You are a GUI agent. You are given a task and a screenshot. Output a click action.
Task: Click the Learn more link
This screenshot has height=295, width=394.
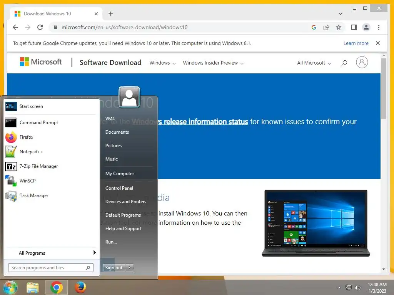pos(356,43)
